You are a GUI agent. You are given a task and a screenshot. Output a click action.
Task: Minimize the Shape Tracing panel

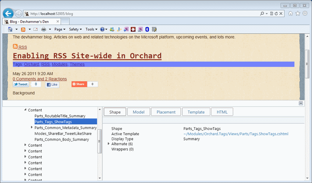click(301, 103)
